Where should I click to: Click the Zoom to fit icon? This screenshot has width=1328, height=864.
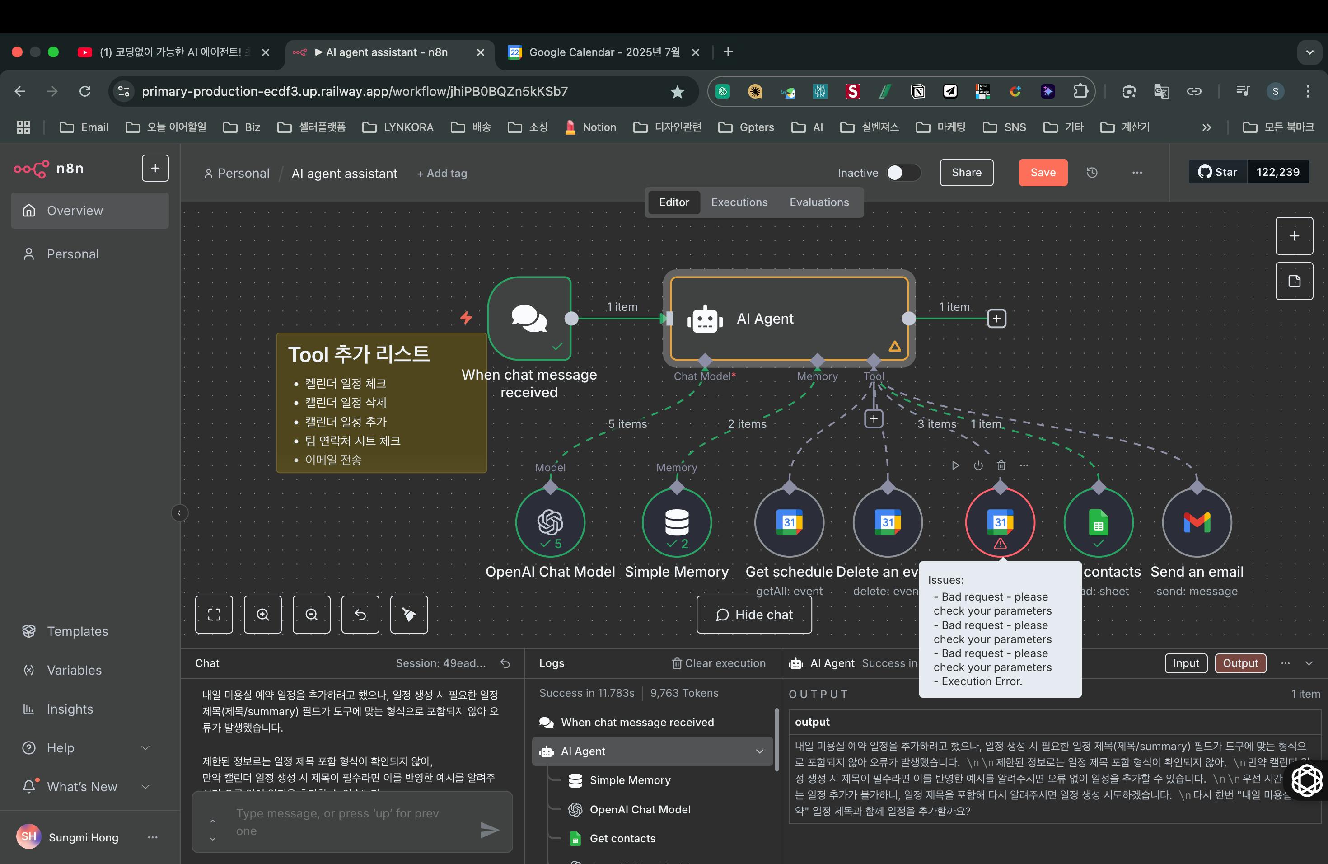click(214, 615)
